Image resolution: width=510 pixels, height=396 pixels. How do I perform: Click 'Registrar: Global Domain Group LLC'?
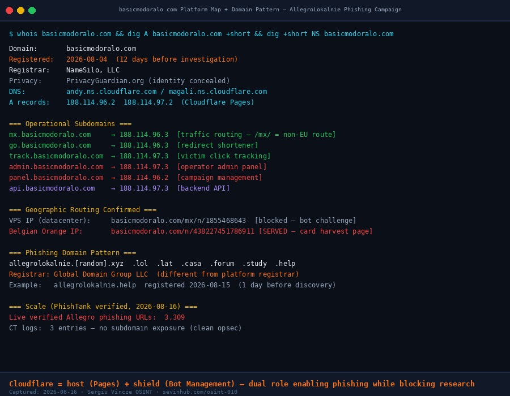click(x=78, y=274)
